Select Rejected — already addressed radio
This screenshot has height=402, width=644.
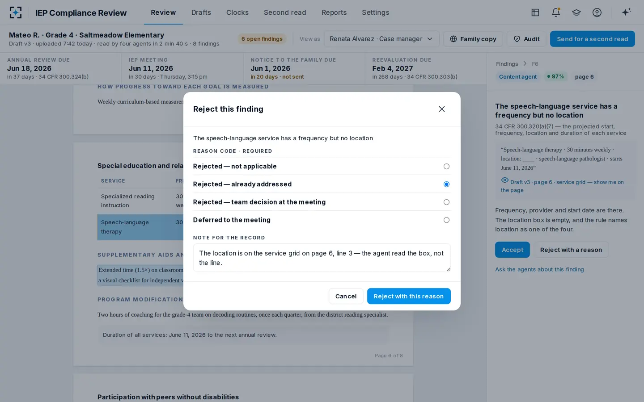446,184
